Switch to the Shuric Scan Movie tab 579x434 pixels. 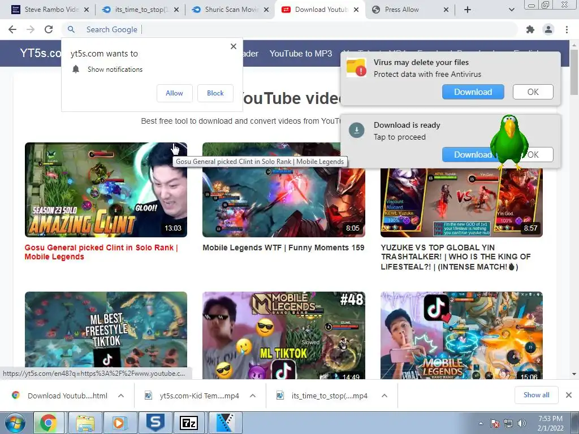pos(231,10)
